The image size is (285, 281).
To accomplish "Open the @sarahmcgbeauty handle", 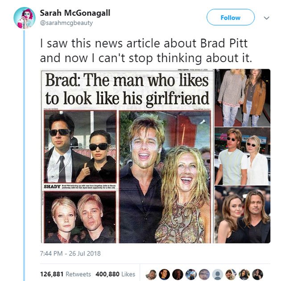I will 66,23.
